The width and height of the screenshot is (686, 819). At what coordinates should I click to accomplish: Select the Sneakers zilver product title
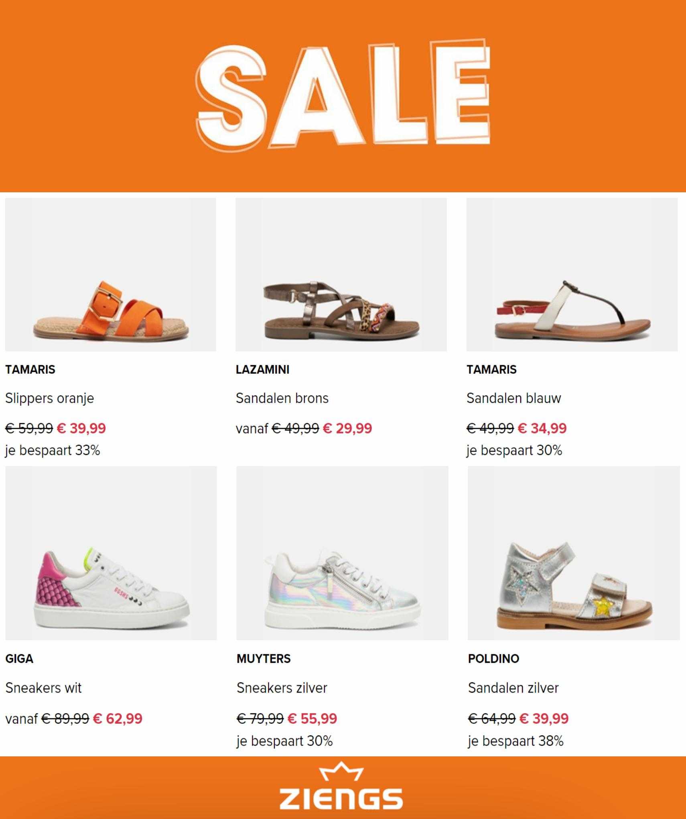pos(282,688)
